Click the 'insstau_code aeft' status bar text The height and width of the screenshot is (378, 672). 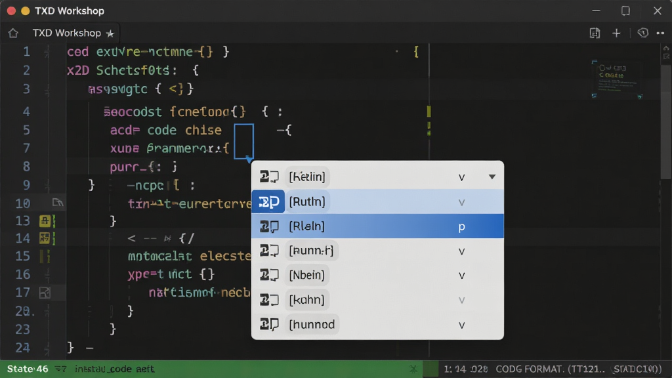[114, 369]
